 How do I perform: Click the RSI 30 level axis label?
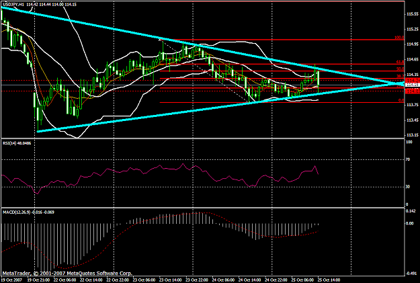click(x=408, y=187)
